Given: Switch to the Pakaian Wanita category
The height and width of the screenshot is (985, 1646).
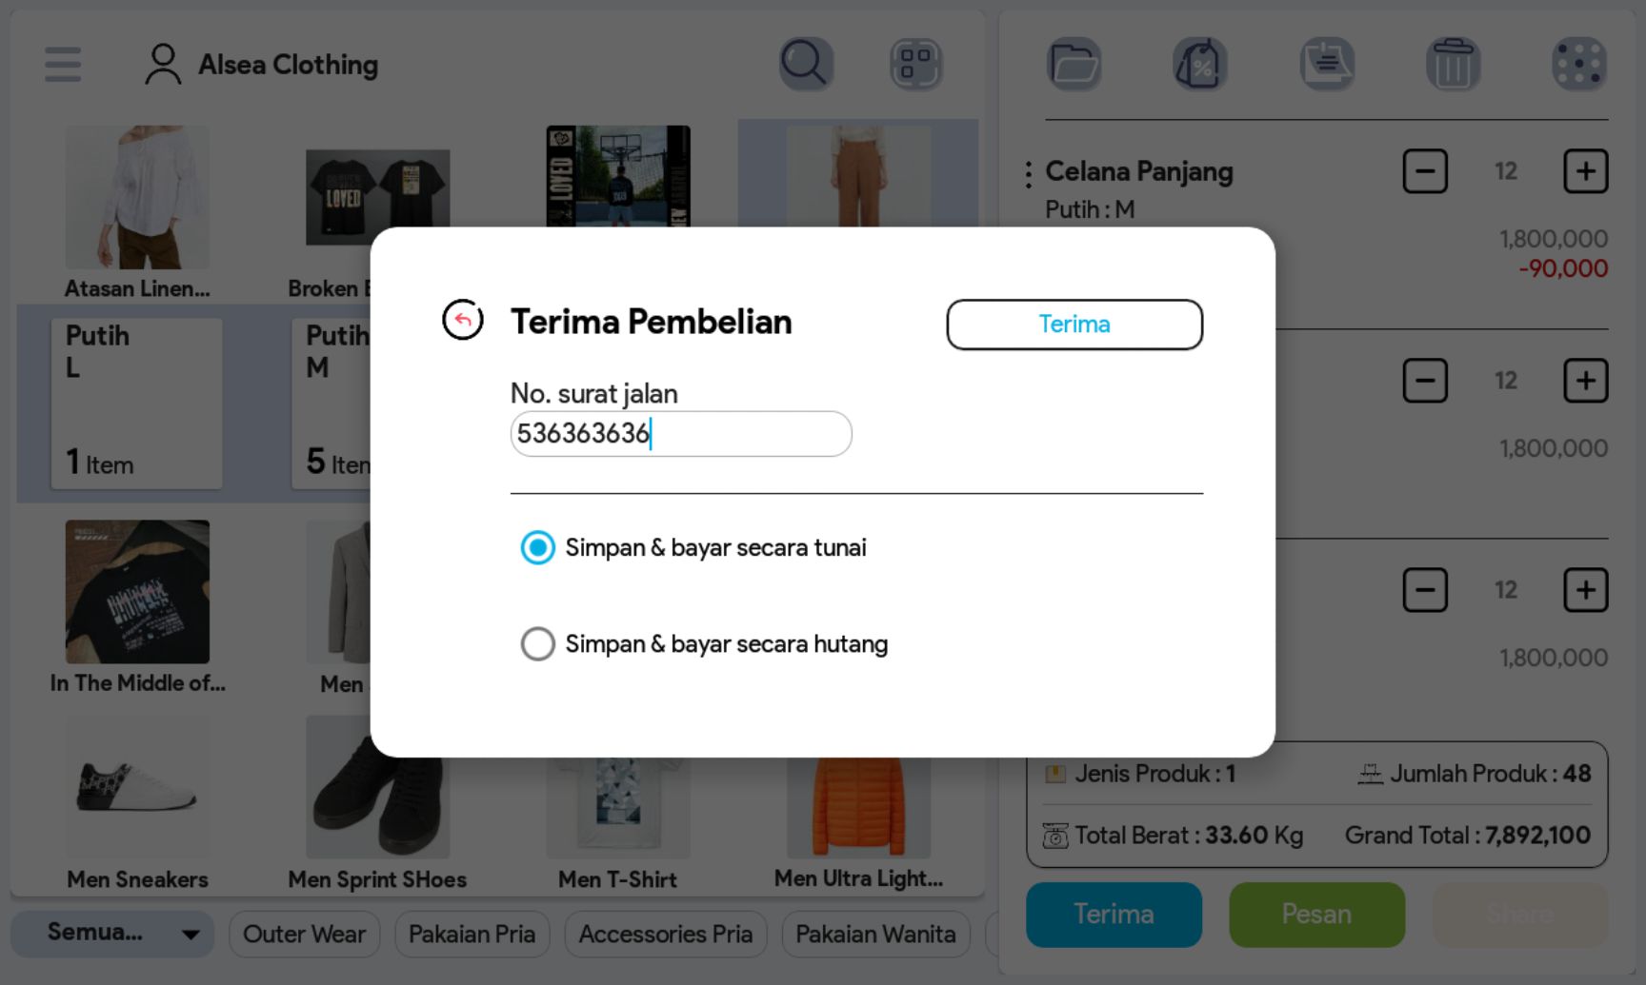Looking at the screenshot, I should pyautogui.click(x=875, y=934).
